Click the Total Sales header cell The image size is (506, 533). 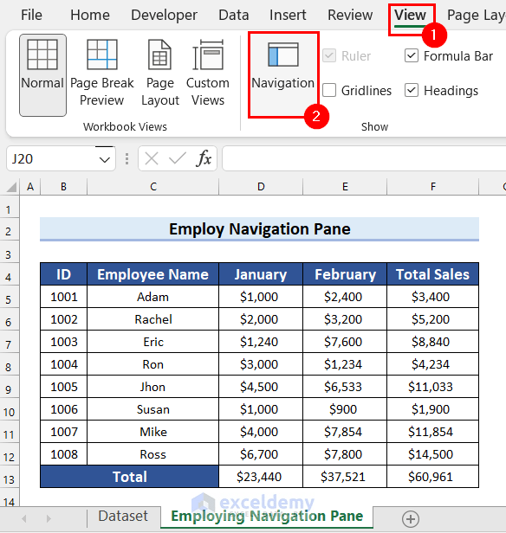432,274
